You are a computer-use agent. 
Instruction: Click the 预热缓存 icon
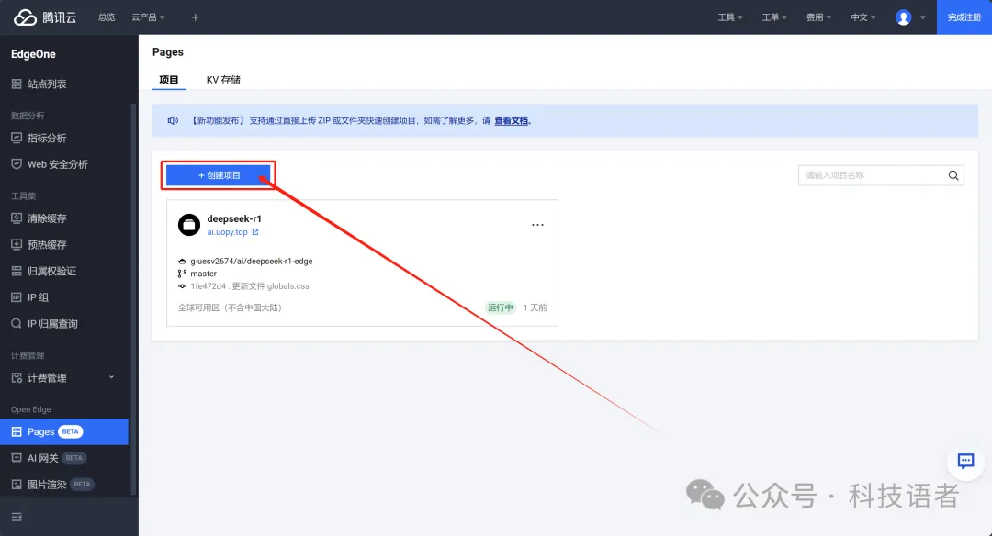pos(17,245)
